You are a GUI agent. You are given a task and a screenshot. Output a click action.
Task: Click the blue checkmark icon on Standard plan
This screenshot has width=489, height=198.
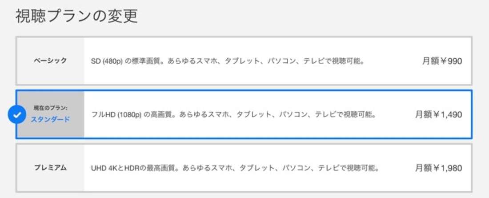[17, 115]
